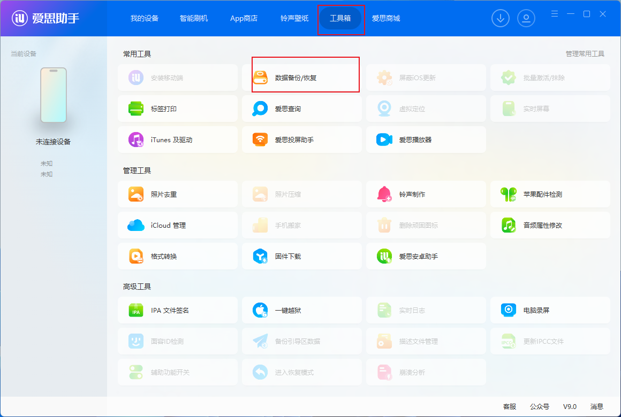Open the 爱思查询 search icon
Viewport: 621px width, 417px height.
pos(260,109)
